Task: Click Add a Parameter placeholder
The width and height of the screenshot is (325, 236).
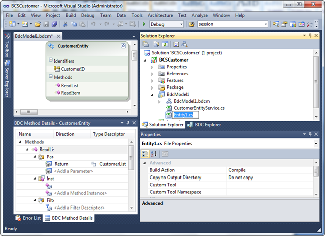Action: click(74, 171)
